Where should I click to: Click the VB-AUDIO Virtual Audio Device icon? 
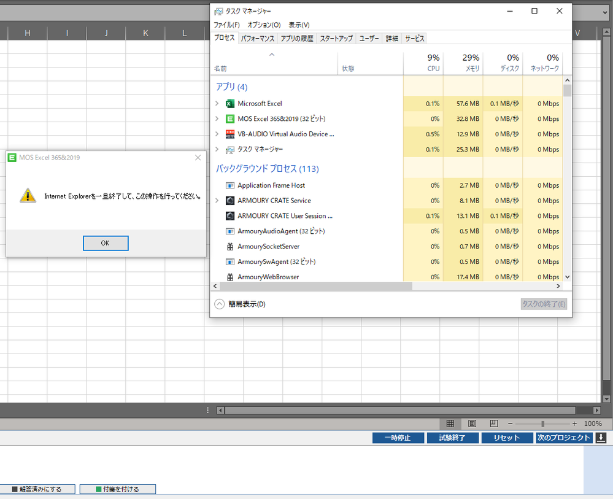[x=230, y=134]
